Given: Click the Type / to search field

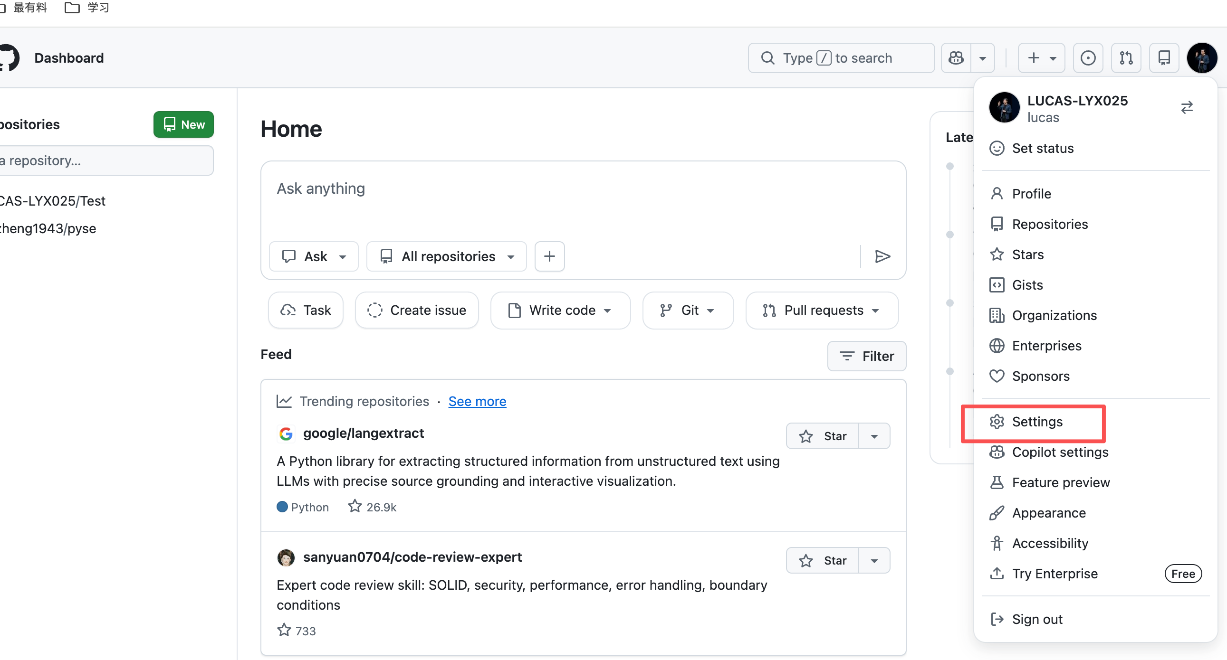Looking at the screenshot, I should coord(841,58).
